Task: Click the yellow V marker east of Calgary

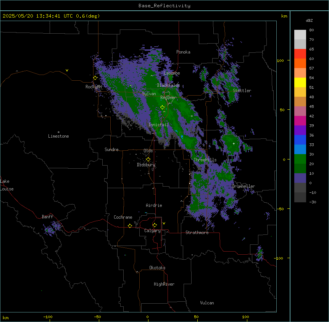Action: tap(164, 223)
